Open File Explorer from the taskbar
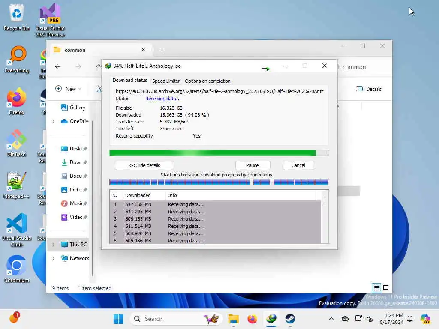439x329 pixels. tap(233, 319)
